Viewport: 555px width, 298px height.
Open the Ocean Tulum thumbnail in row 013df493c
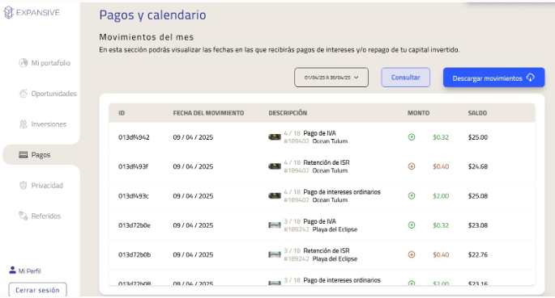click(x=275, y=195)
